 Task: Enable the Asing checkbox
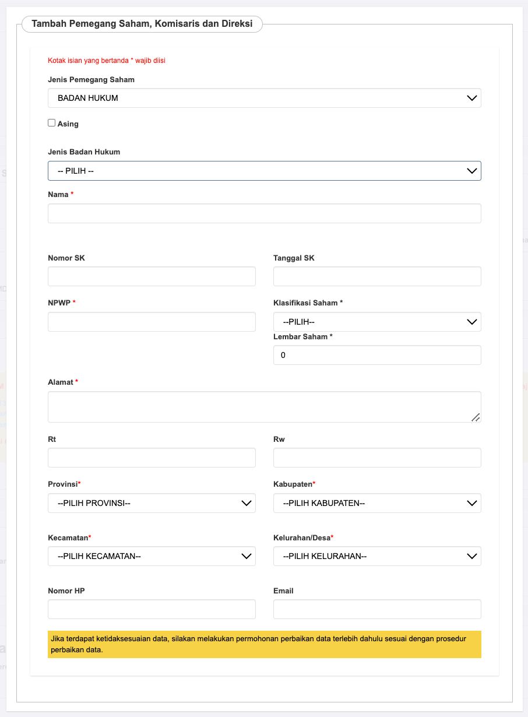52,123
